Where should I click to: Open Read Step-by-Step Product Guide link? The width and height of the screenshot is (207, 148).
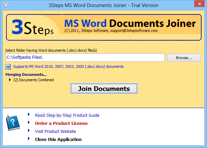(x=67, y=115)
